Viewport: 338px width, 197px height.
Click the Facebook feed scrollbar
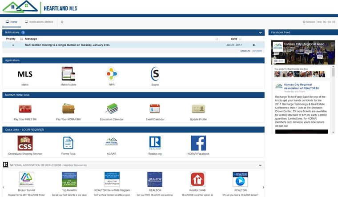click(x=333, y=72)
